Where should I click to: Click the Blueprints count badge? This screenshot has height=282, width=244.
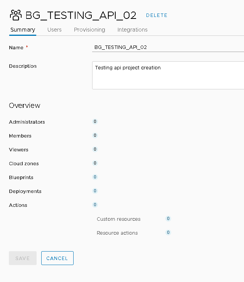95,177
